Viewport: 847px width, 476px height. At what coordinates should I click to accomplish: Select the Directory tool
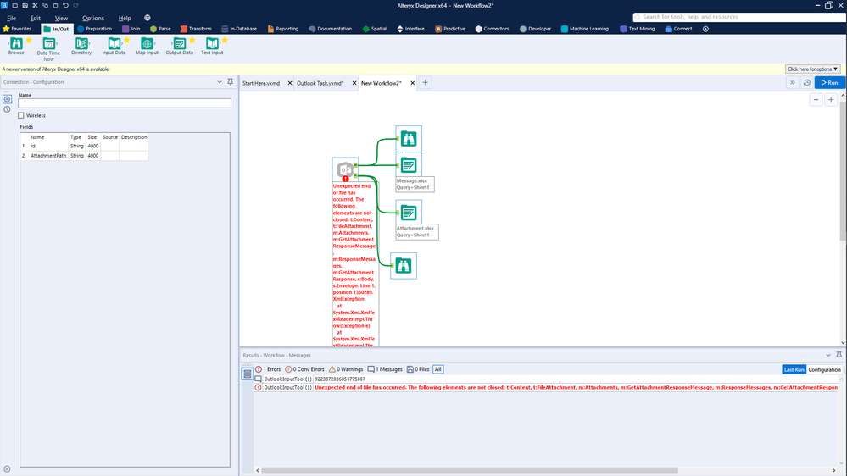[x=81, y=46]
